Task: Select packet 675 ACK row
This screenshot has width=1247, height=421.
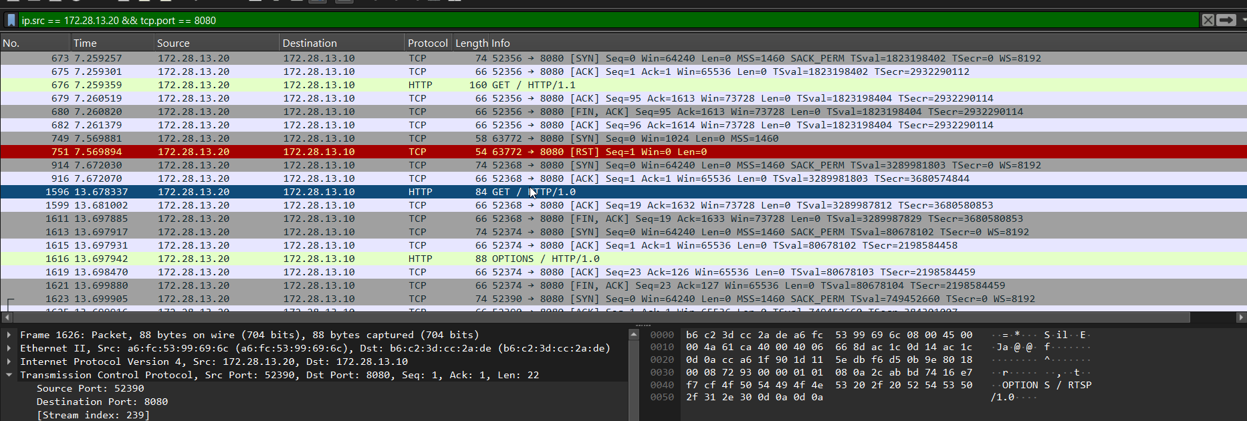Action: [623, 72]
